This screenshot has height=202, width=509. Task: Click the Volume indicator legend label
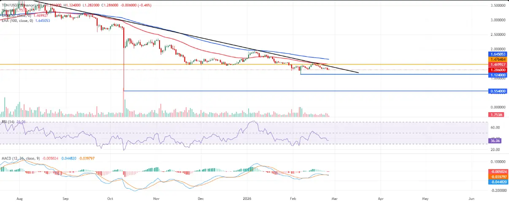8,10
